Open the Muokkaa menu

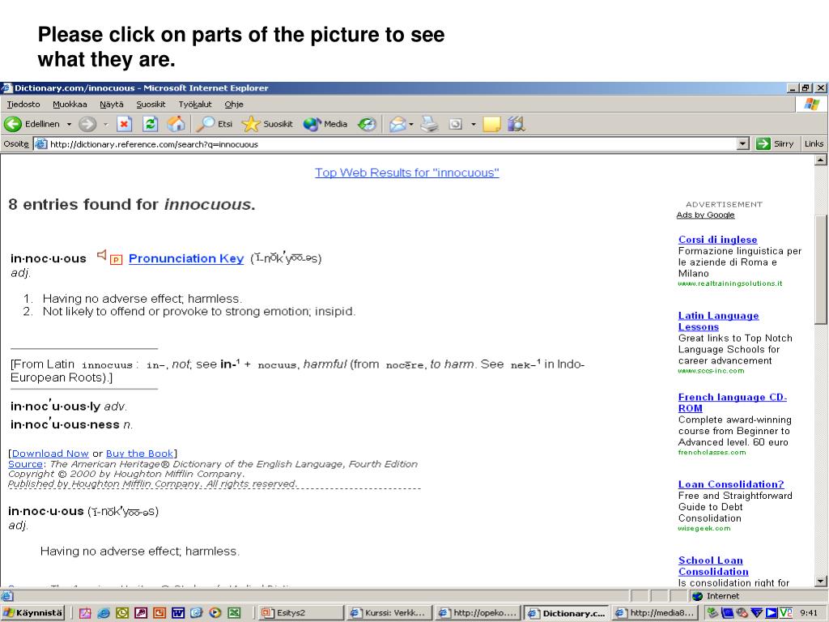click(x=70, y=104)
